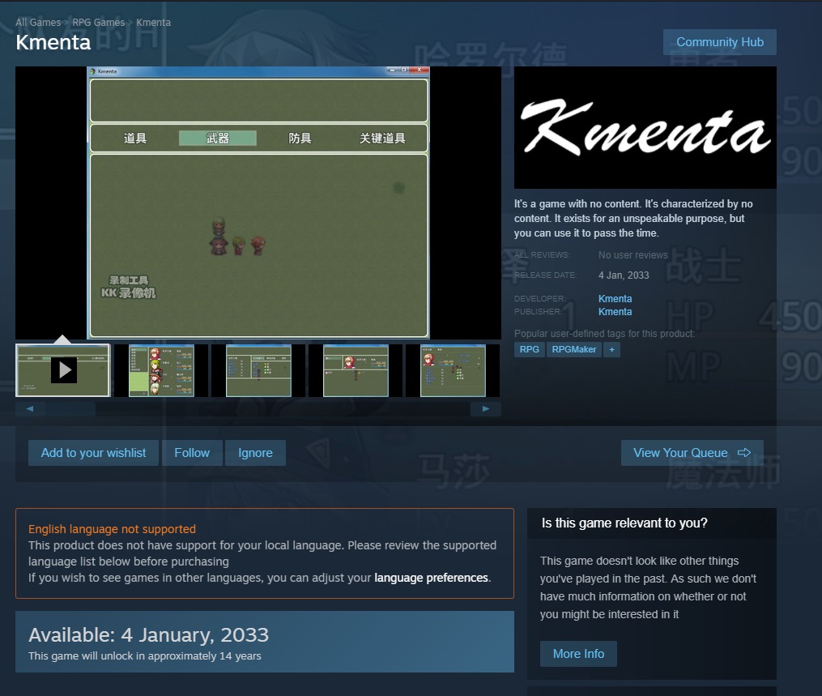Open the Community Hub

pyautogui.click(x=720, y=42)
